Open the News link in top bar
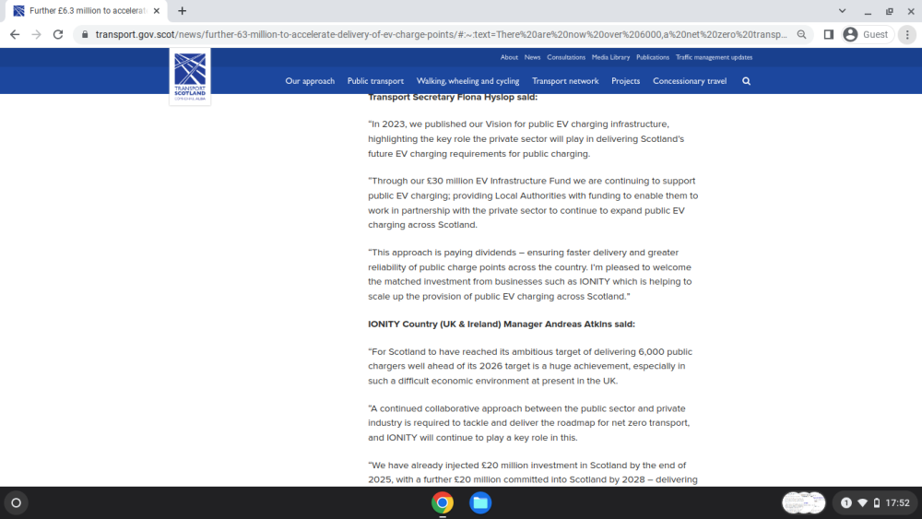 [x=532, y=57]
